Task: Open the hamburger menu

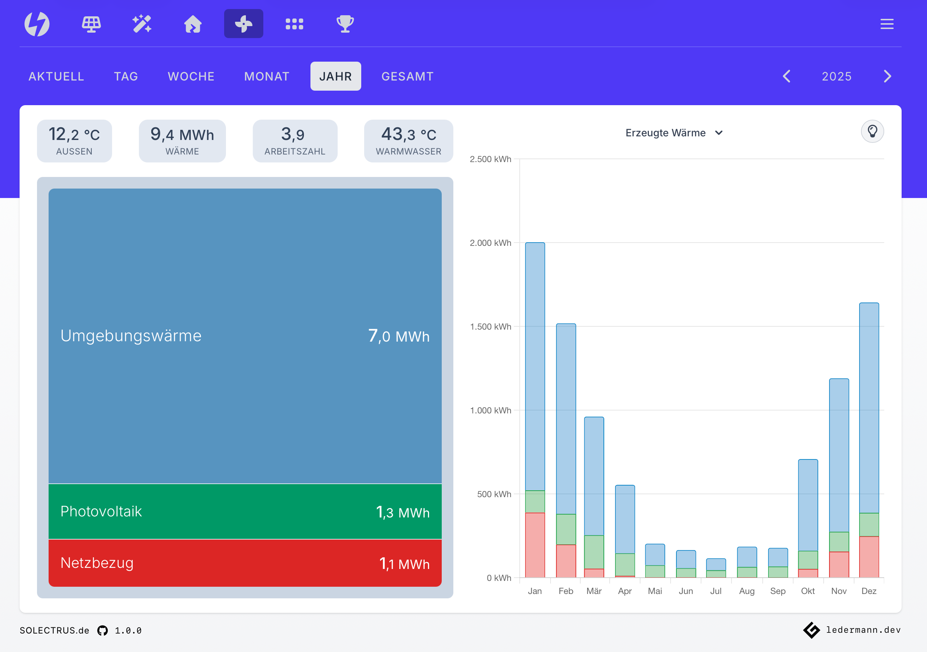Action: (x=887, y=24)
